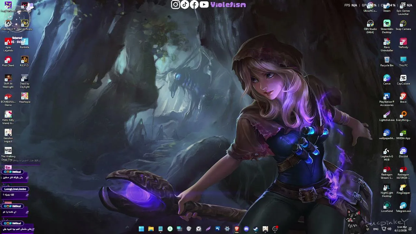Open the Settings gear on the taskbar
Viewport: 416px width, 234px height.
[x=227, y=229]
